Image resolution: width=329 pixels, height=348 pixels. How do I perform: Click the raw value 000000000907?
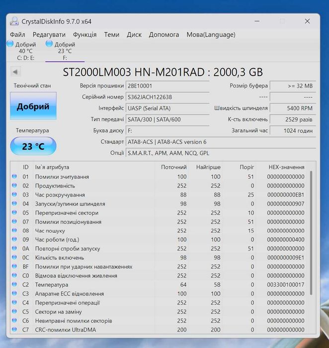tap(286, 204)
